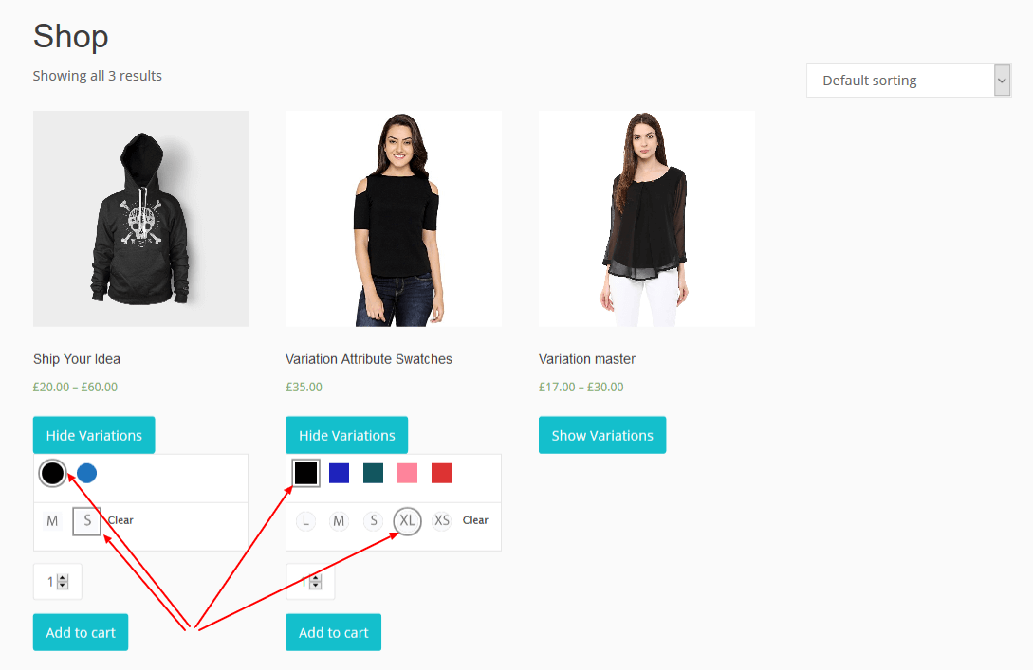Viewport: 1033px width, 670px height.
Task: Click the selected black square swatch
Action: tap(304, 473)
